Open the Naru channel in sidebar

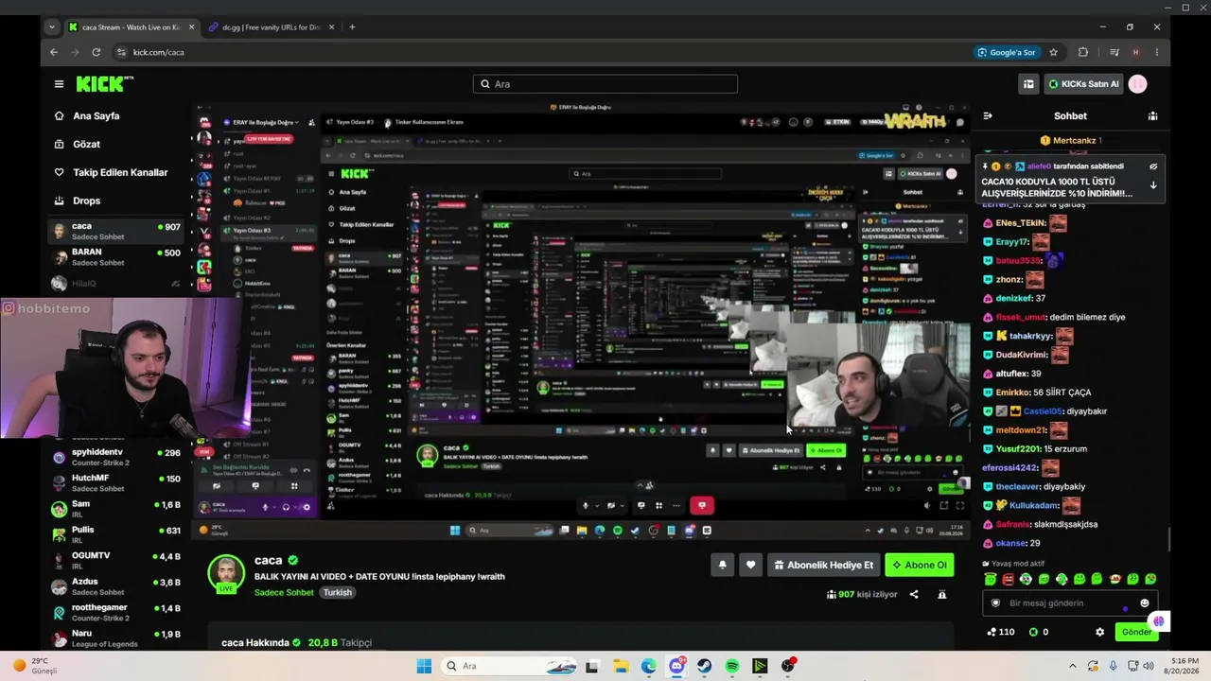[x=116, y=637]
